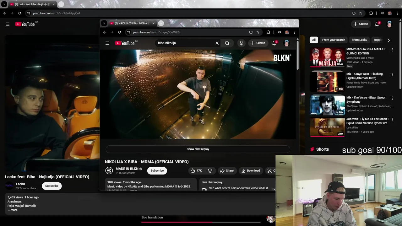Open the tab search dropdown in the MDMA window

[x=104, y=23]
